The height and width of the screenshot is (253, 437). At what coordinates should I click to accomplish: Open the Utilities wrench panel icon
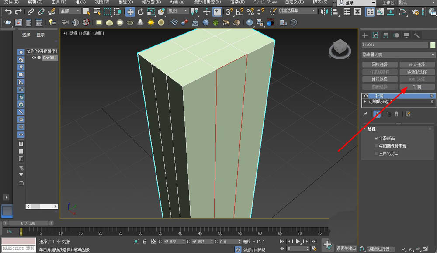point(416,35)
